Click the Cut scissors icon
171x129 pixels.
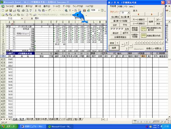(x=36, y=10)
